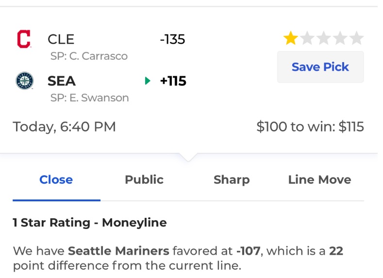This screenshot has width=383, height=278.
Task: Select the first yellow star rating
Action: click(x=291, y=38)
